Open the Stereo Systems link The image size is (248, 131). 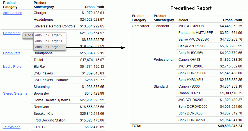[15, 93]
